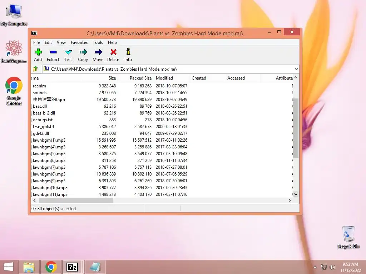Select lawnbgm(5).mp3 file
The image size is (366, 274).
tap(162, 154)
